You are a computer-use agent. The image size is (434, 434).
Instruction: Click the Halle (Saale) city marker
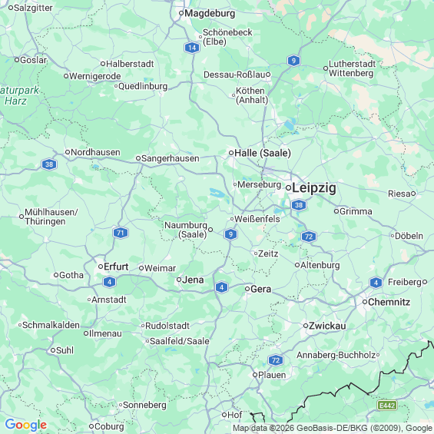tap(231, 153)
